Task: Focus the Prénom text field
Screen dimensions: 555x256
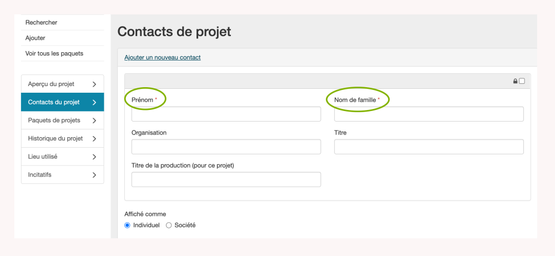Action: click(x=226, y=114)
